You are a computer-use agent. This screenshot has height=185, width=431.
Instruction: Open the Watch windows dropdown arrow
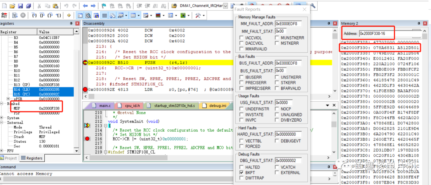pyautogui.click(x=126, y=16)
